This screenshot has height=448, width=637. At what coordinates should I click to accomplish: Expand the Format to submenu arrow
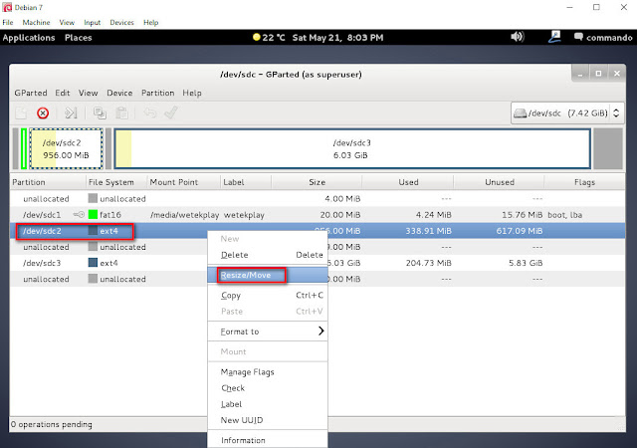point(320,331)
